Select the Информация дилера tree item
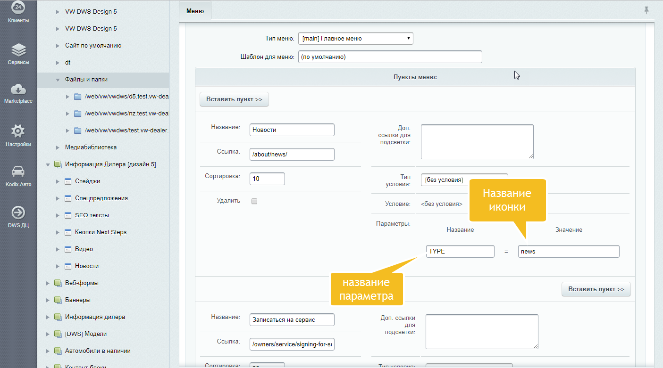 pos(95,317)
